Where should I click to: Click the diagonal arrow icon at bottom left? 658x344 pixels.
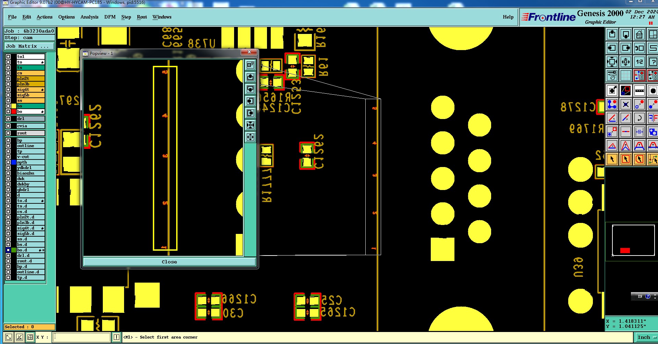coord(9,337)
